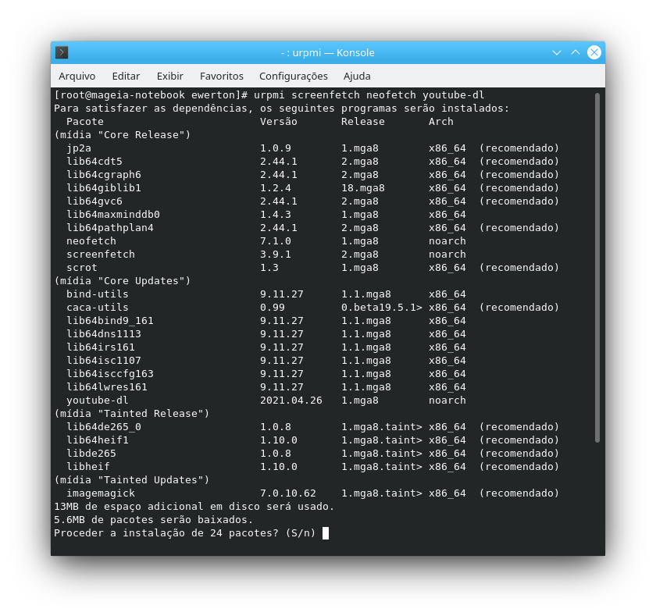This screenshot has width=656, height=616.
Task: Click release 18.mga8 of lib64giblib1
Action: coord(362,188)
